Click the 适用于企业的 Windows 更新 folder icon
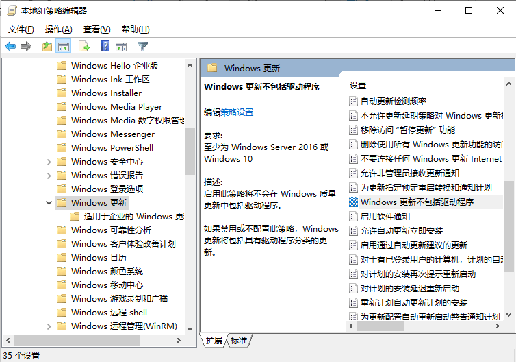The width and height of the screenshot is (516, 362). pyautogui.click(x=75, y=216)
